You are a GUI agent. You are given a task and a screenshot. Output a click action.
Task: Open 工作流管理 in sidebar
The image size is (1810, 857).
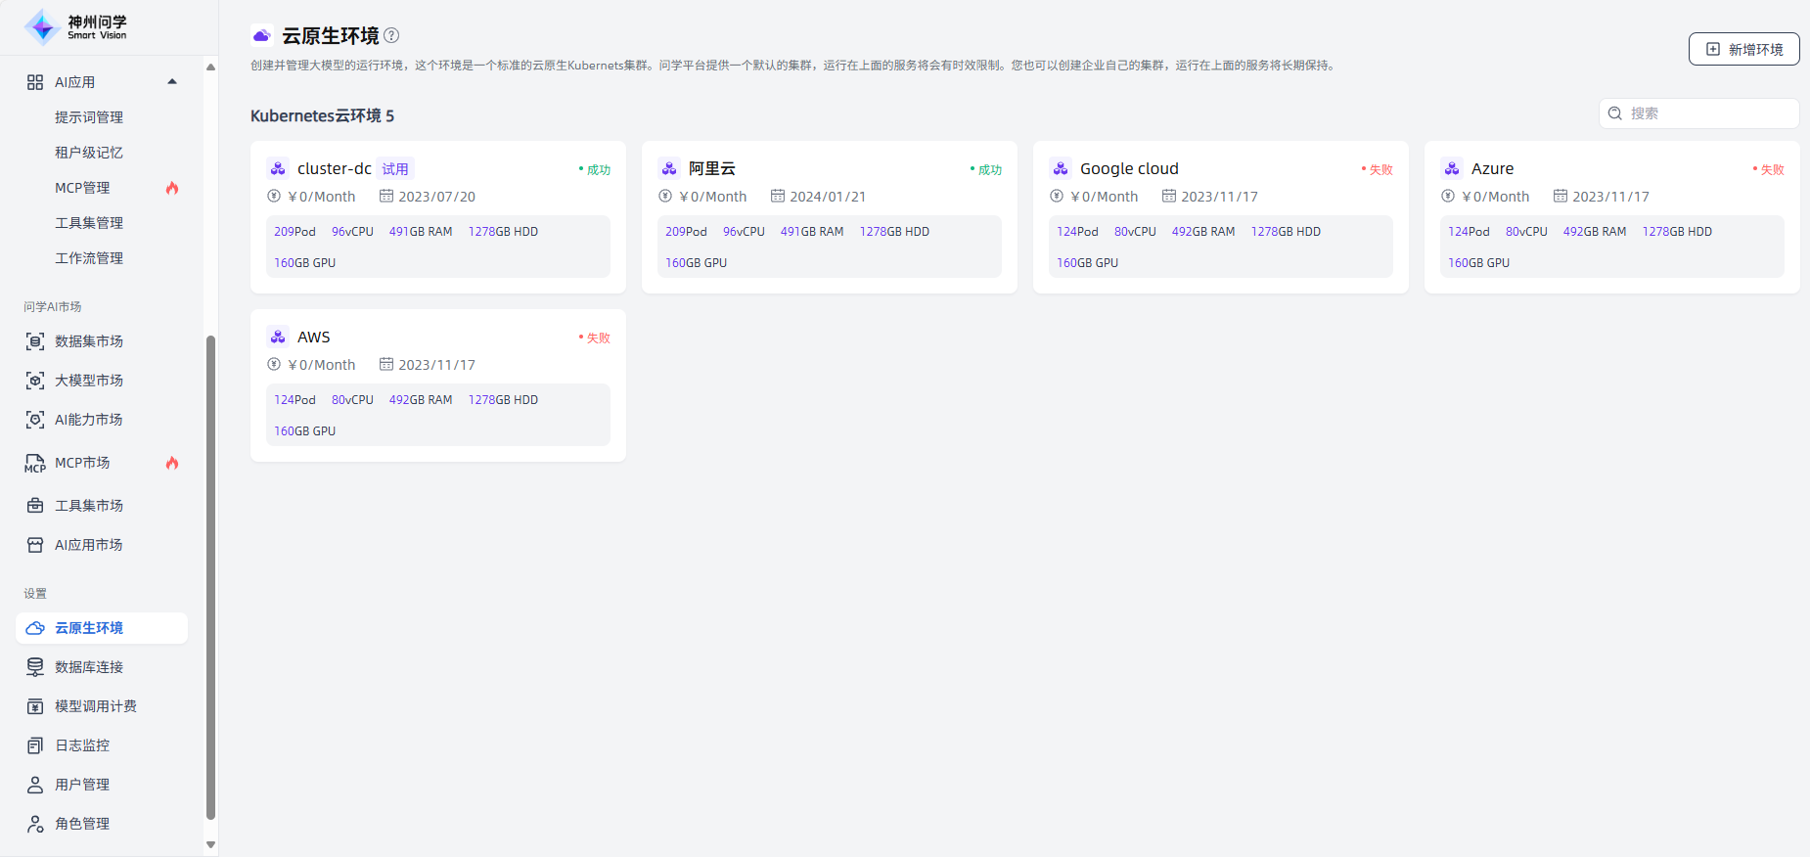coord(89,258)
